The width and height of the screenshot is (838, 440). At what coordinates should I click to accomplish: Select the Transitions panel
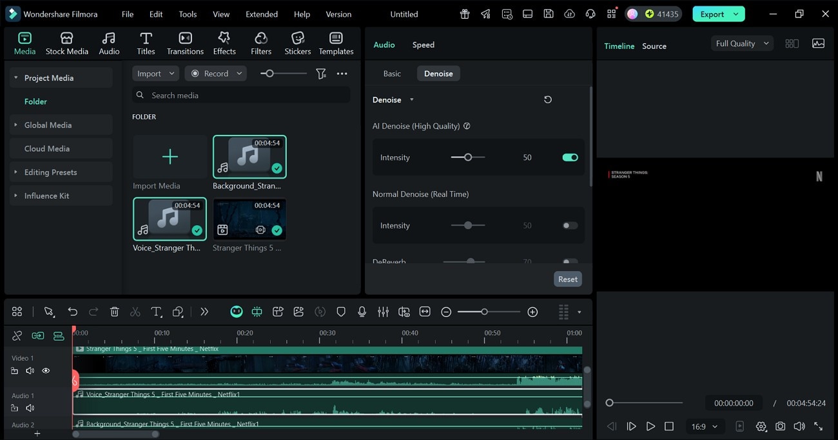(185, 43)
